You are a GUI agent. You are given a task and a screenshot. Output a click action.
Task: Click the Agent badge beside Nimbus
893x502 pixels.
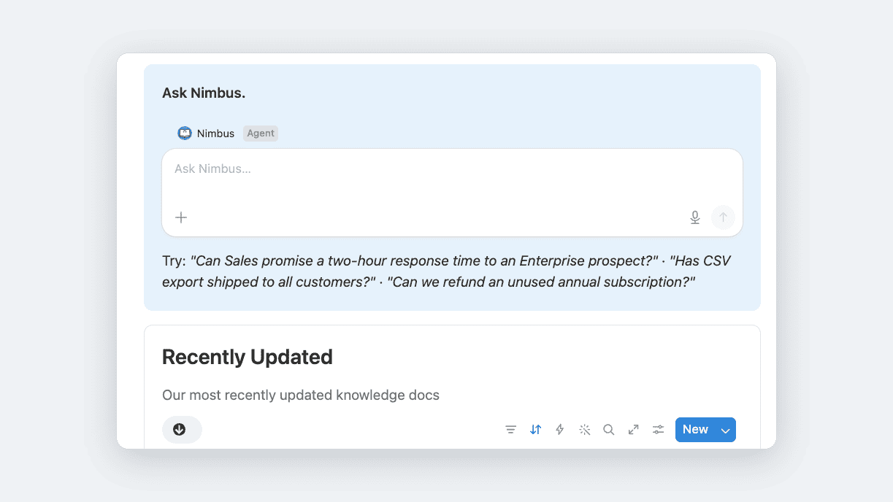261,134
